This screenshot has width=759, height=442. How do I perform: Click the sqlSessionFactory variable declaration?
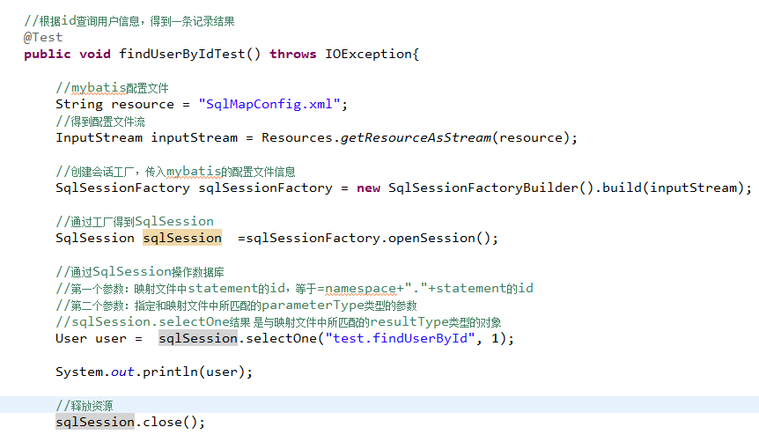pyautogui.click(x=265, y=188)
